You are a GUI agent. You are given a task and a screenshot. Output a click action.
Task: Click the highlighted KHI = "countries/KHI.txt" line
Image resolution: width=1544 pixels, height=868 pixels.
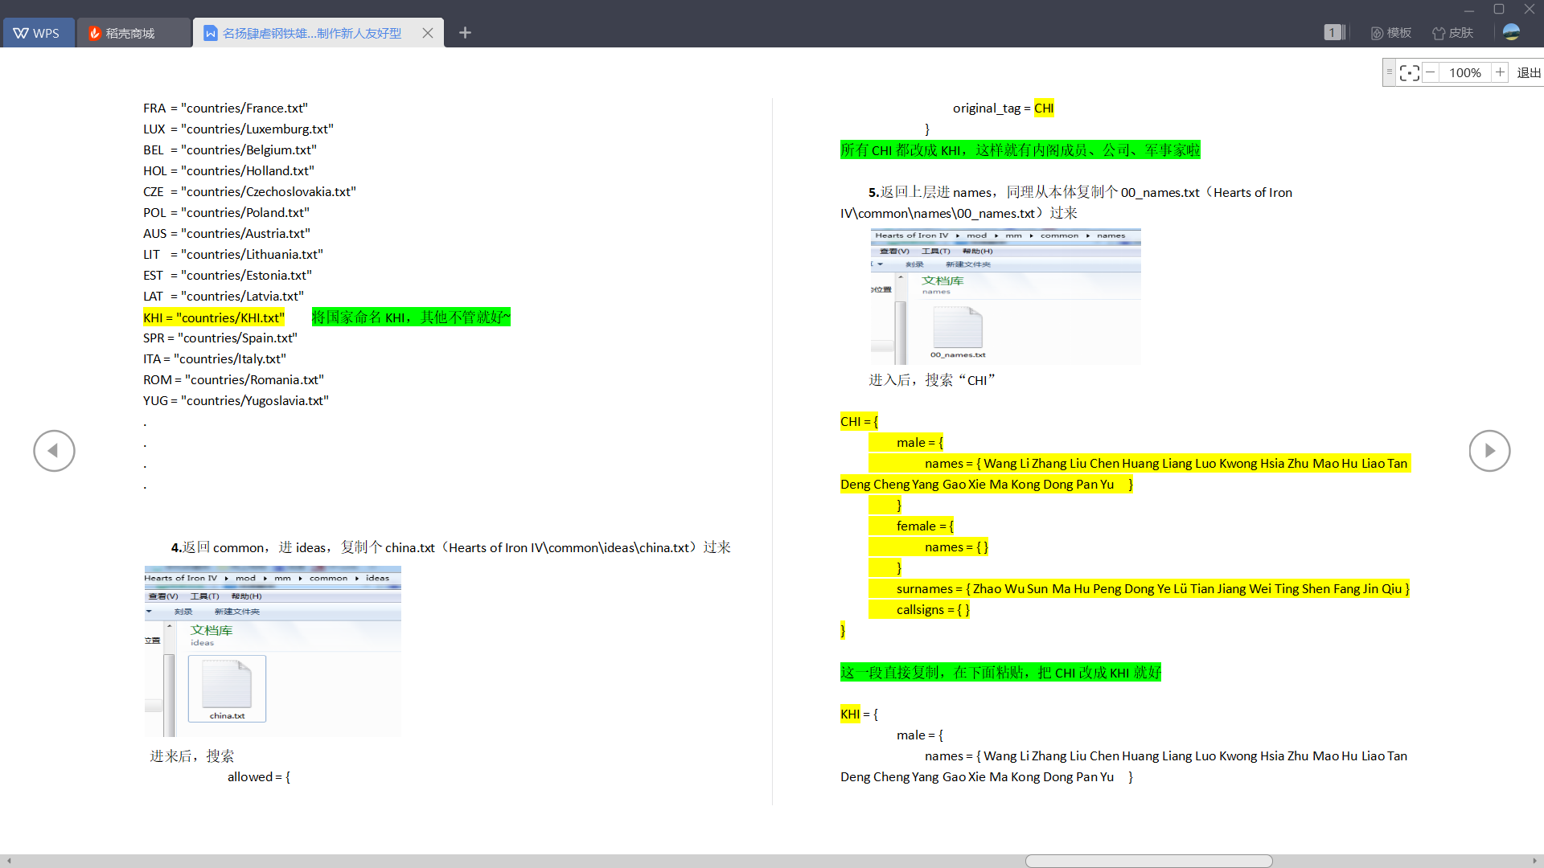[214, 317]
